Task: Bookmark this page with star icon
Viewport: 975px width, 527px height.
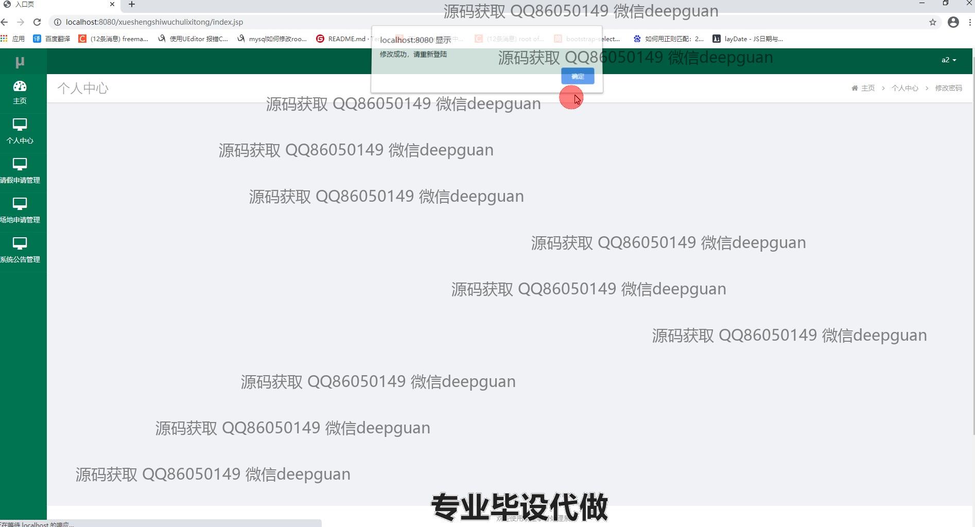Action: coord(932,22)
